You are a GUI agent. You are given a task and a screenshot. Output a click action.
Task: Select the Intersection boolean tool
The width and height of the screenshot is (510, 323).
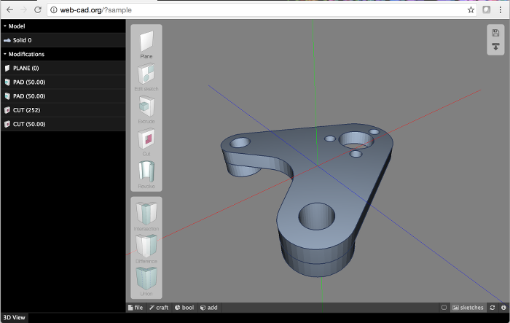146,215
